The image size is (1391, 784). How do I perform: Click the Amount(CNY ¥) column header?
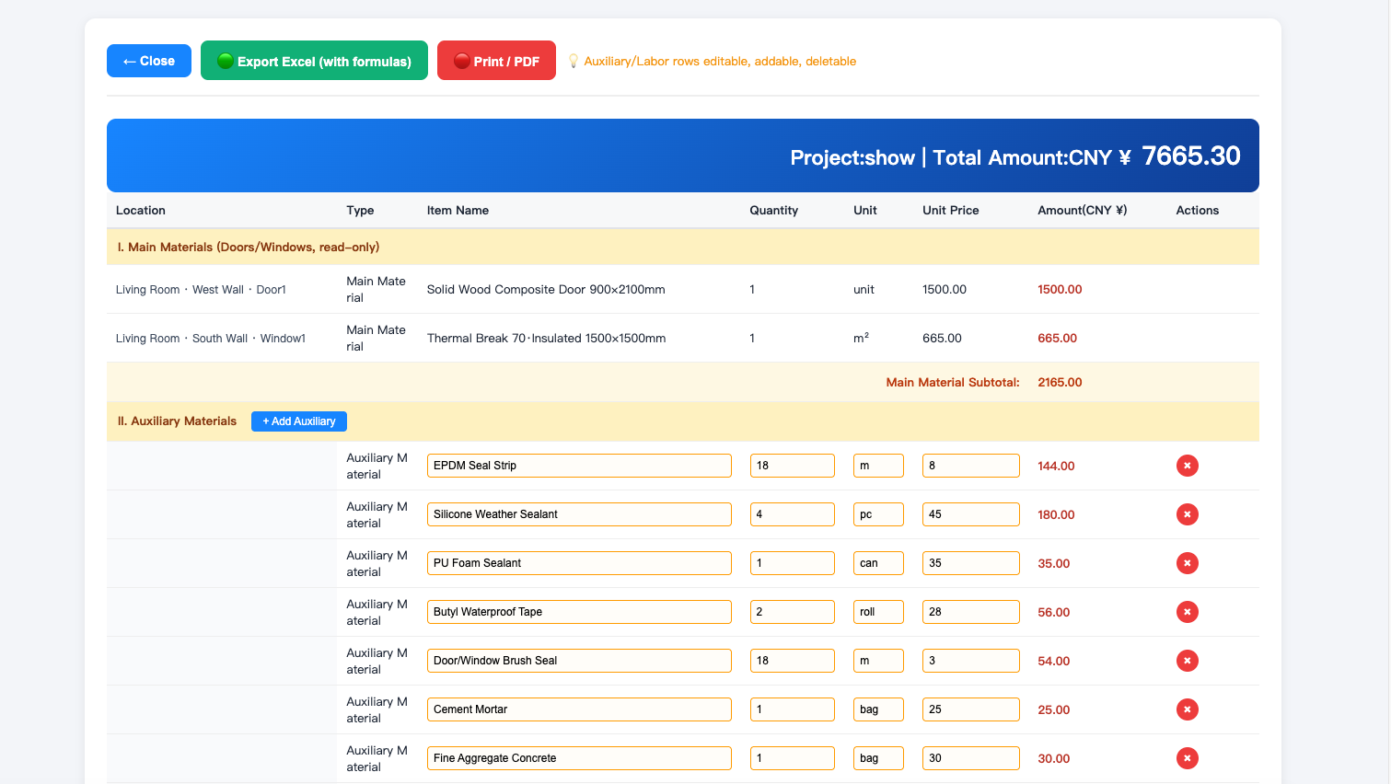coord(1082,211)
